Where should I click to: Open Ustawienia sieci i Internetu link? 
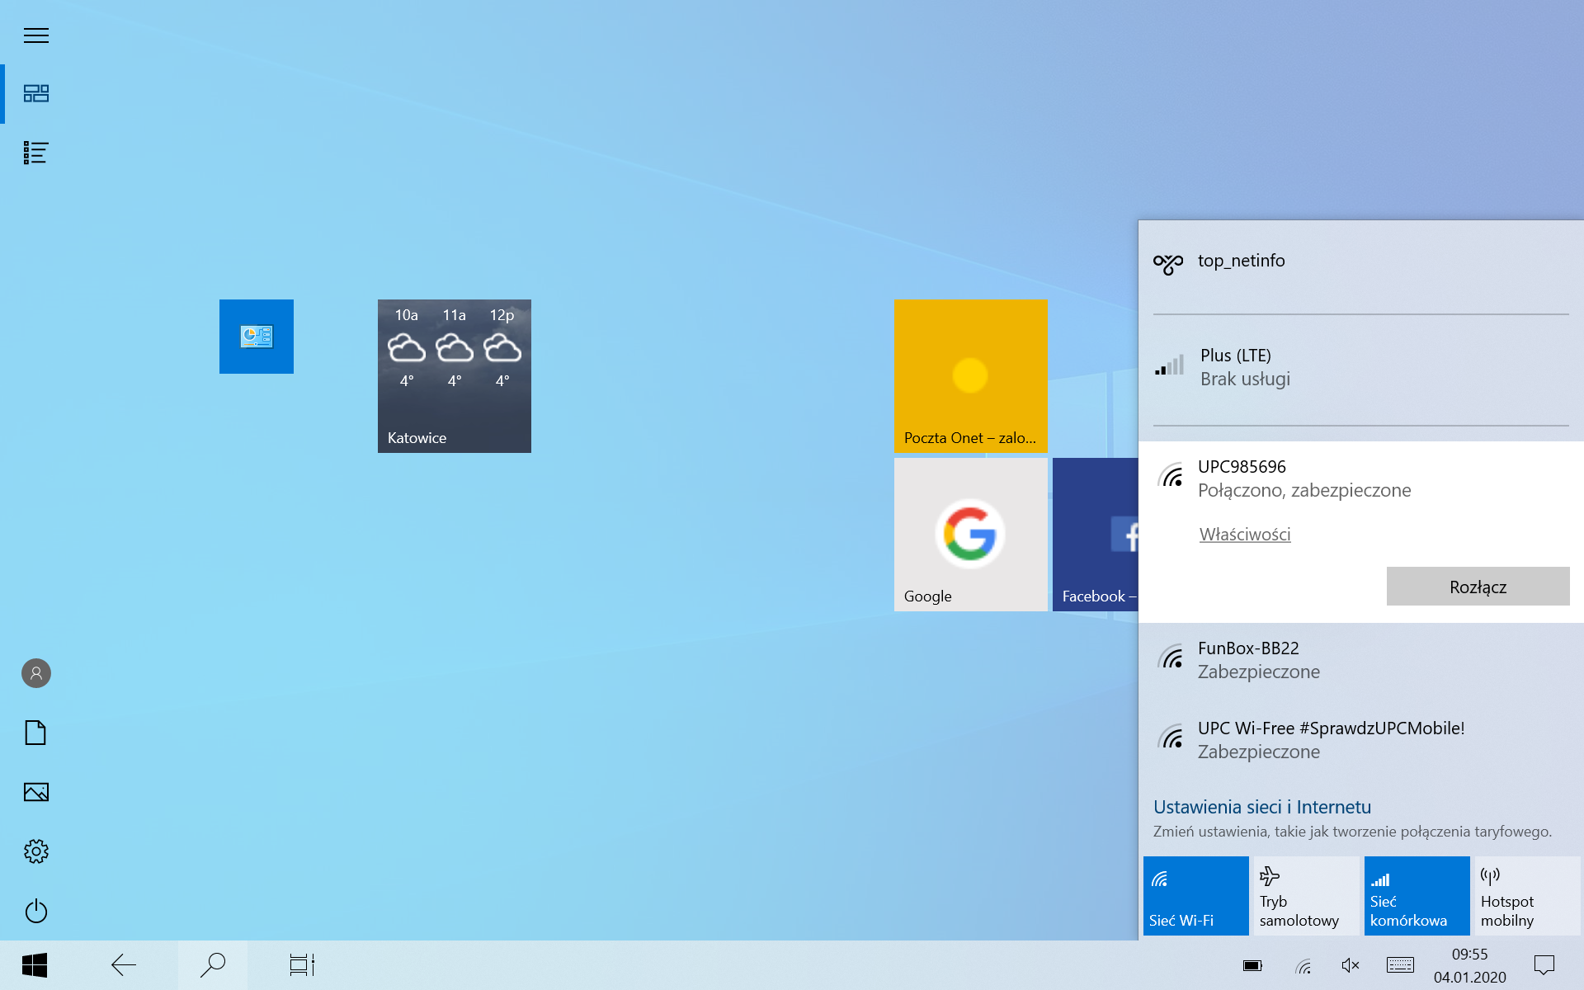point(1261,807)
